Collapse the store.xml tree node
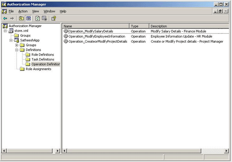Screen dimensions: 232x162 pyautogui.click(x=5, y=31)
